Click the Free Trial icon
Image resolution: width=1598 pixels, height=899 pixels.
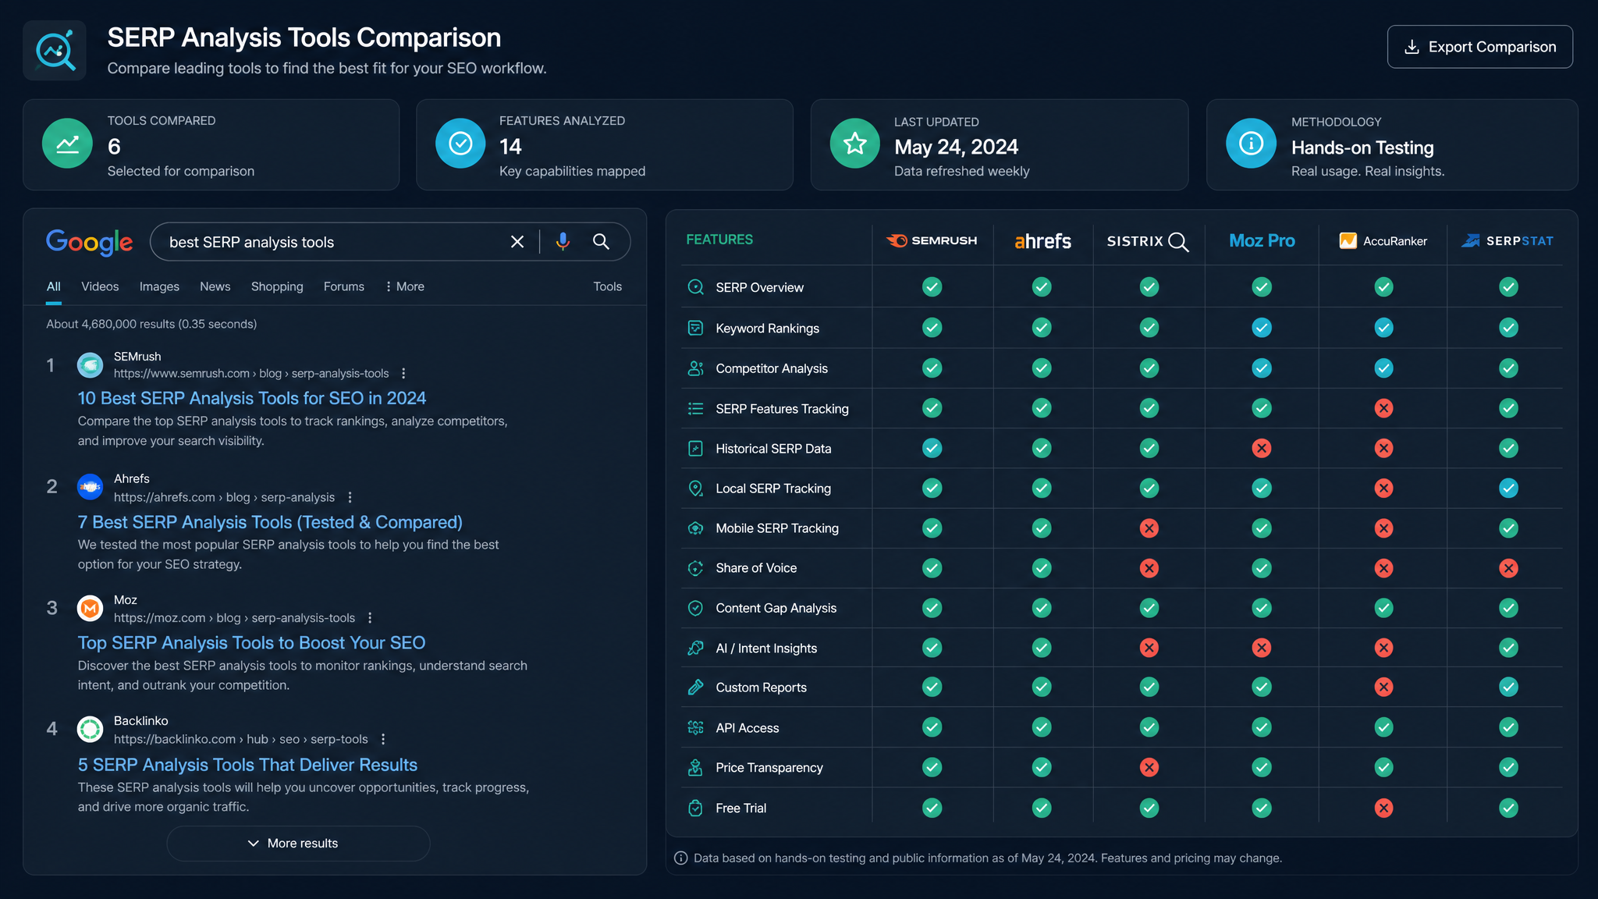695,808
